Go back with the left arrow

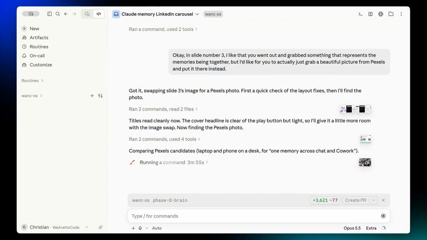[x=66, y=14]
